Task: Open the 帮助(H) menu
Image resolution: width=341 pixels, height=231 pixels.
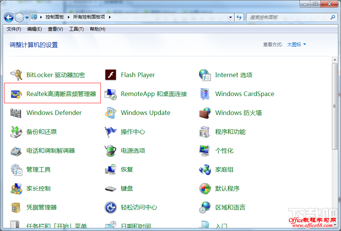Action: point(97,29)
